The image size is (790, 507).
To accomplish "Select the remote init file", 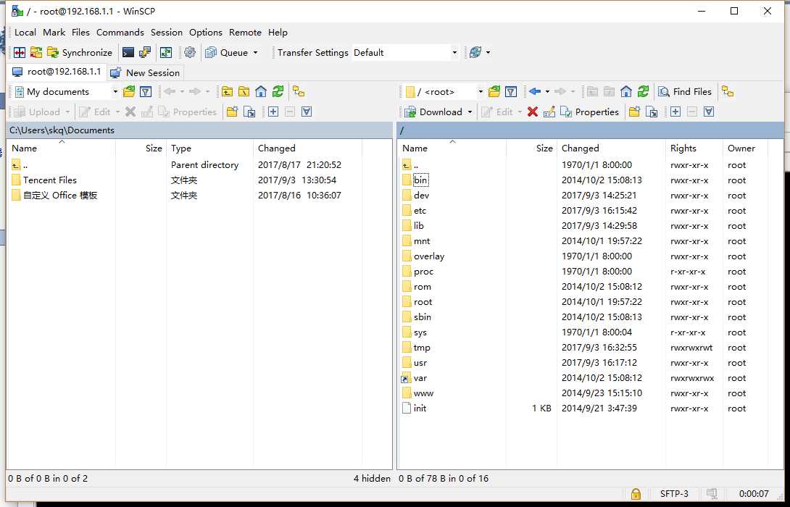I will coord(420,408).
